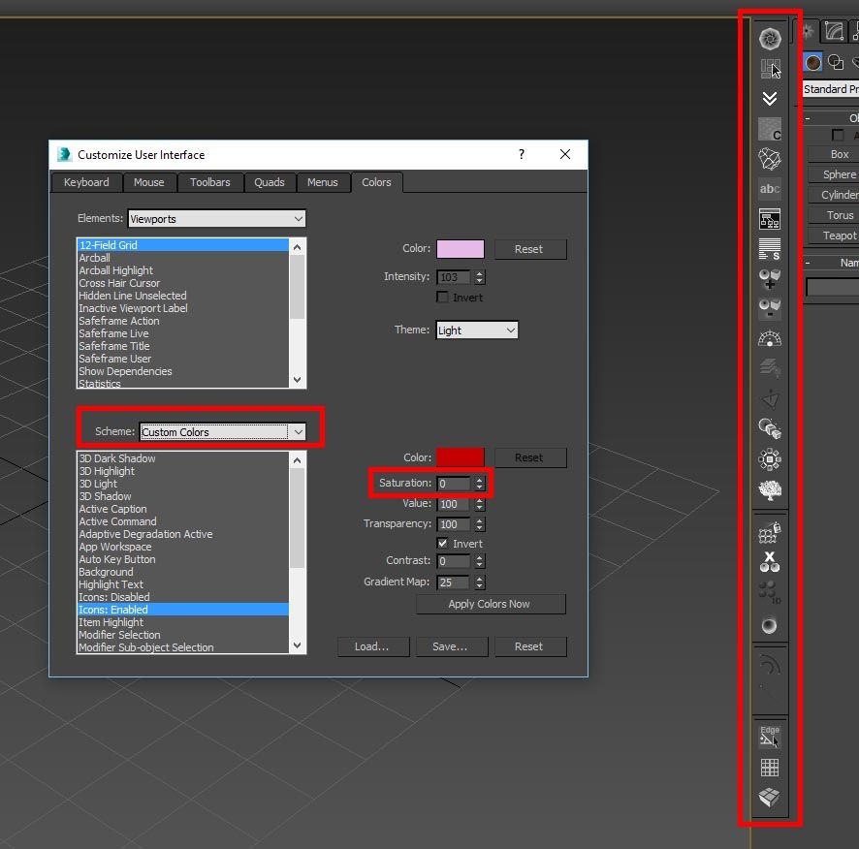This screenshot has height=849, width=859.
Task: Select the Shapes icon in command panel
Action: click(836, 62)
